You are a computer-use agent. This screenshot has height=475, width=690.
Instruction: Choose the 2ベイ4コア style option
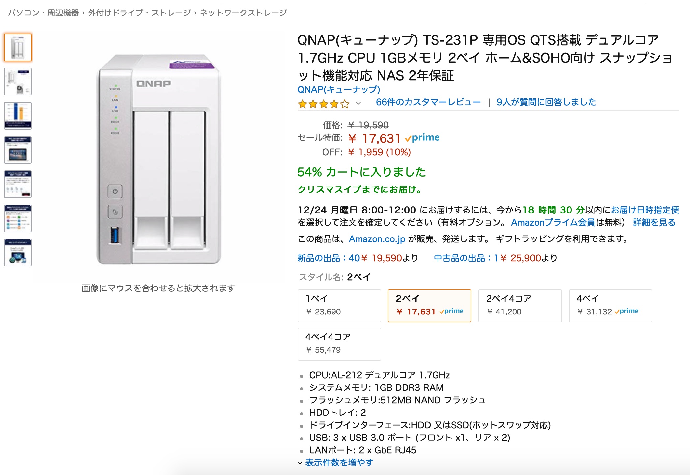tap(520, 306)
